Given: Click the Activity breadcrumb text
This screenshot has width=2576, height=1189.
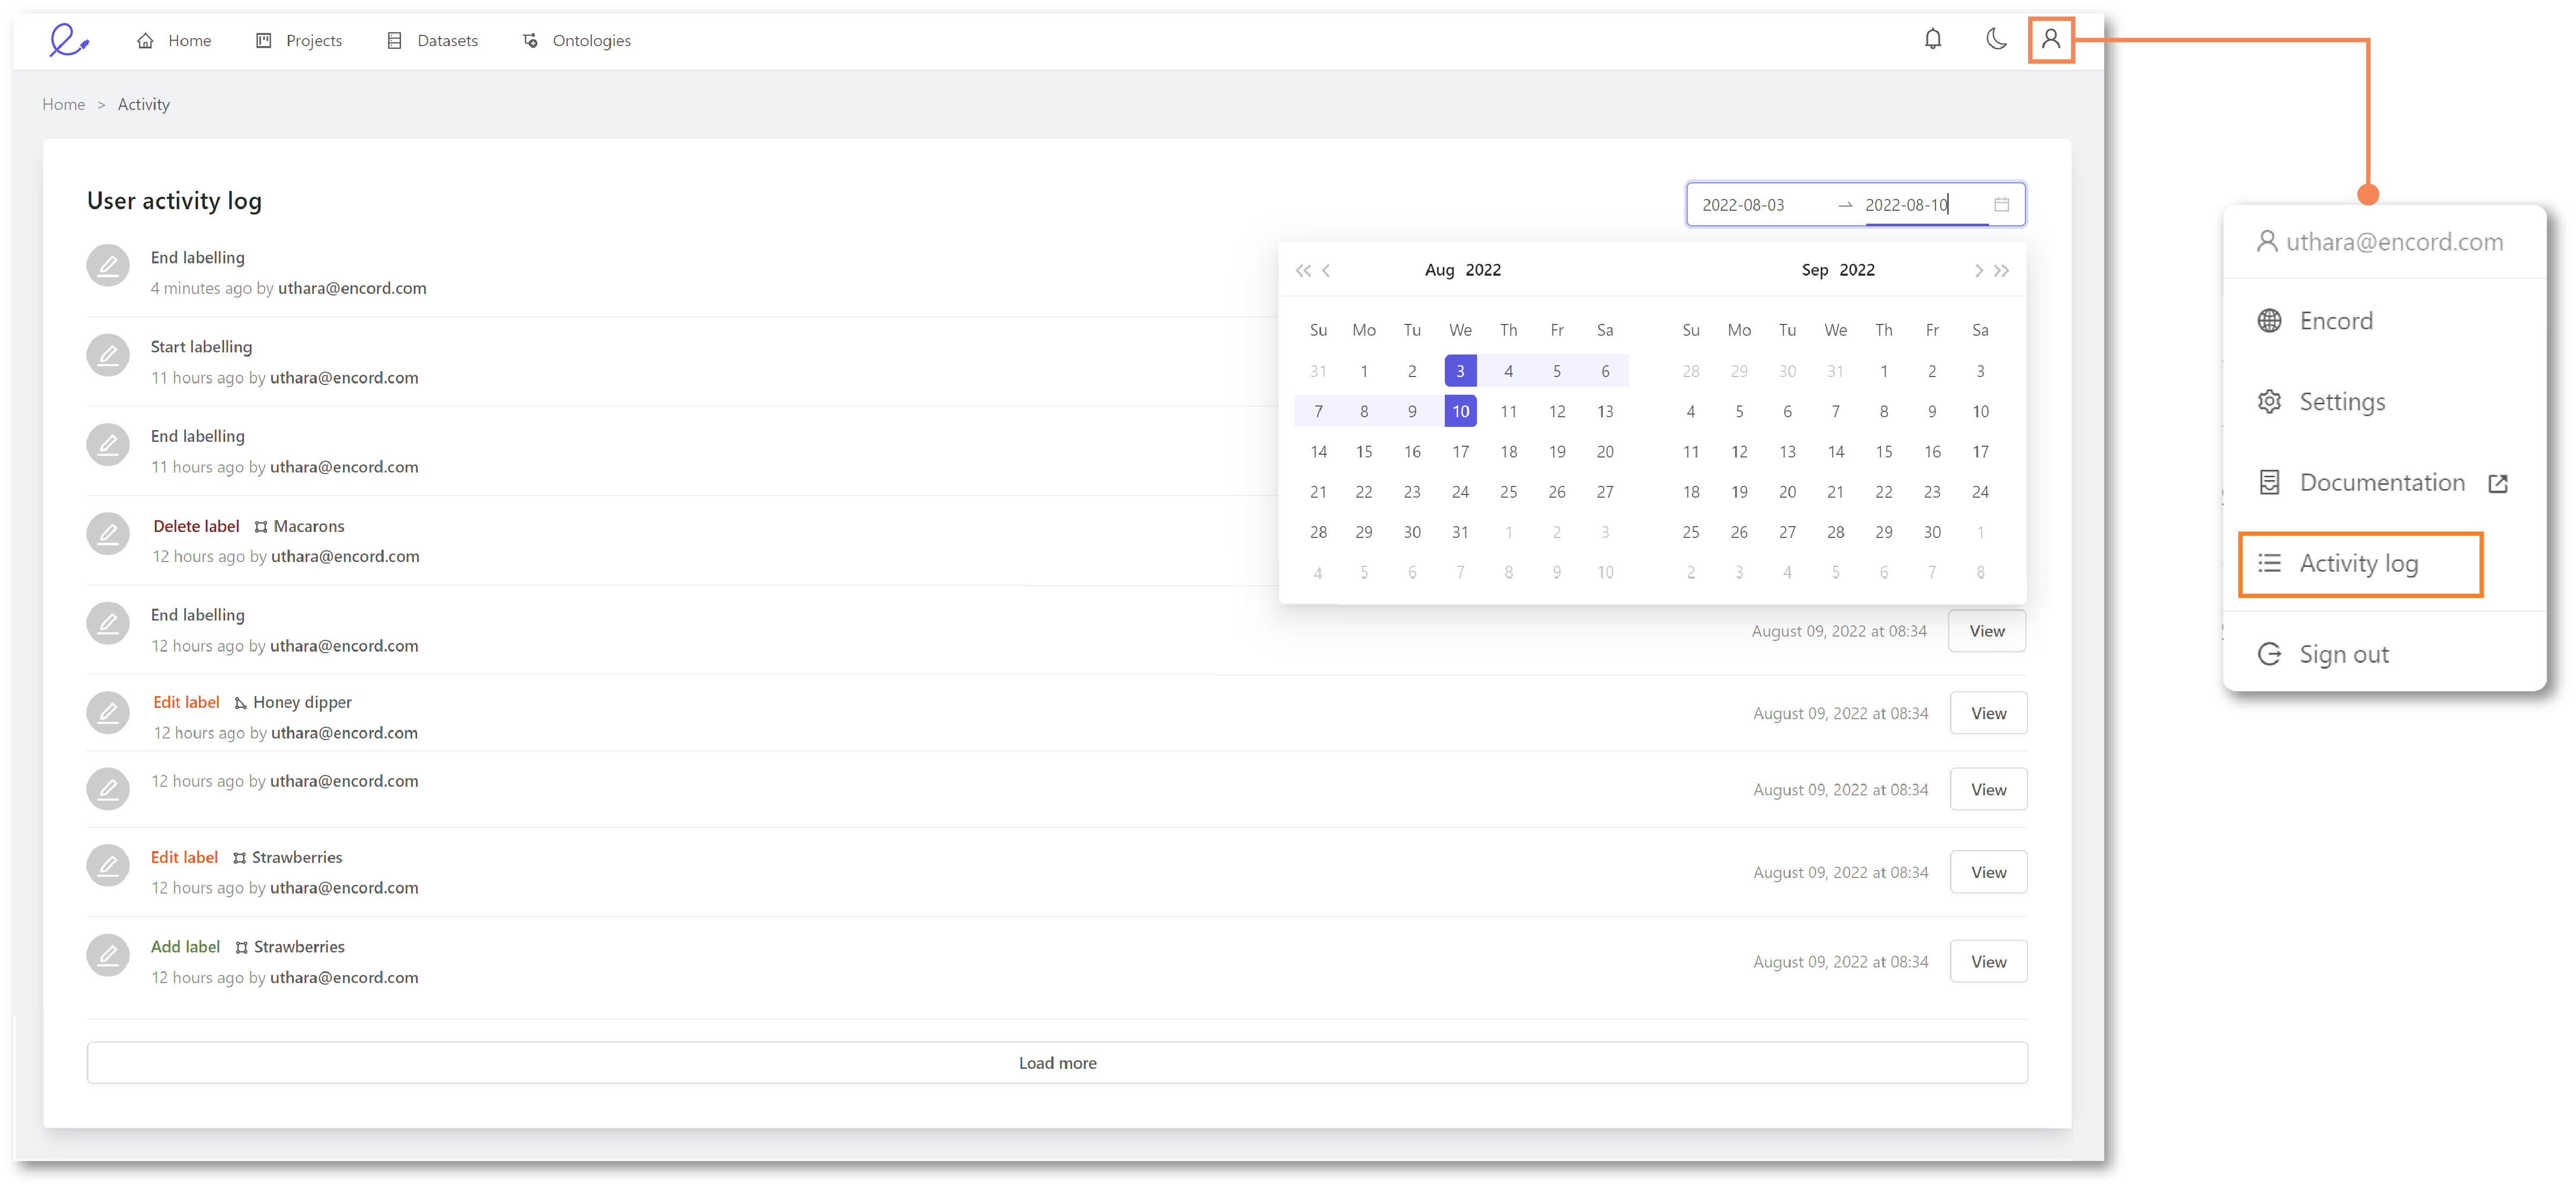Looking at the screenshot, I should coord(144,104).
